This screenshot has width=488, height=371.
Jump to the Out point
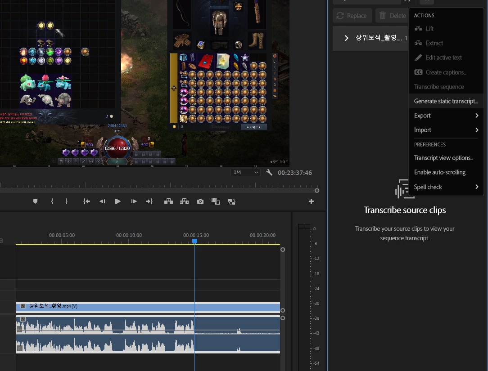click(149, 201)
